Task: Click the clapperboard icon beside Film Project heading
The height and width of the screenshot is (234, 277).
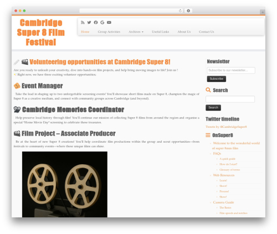Action: [17, 133]
